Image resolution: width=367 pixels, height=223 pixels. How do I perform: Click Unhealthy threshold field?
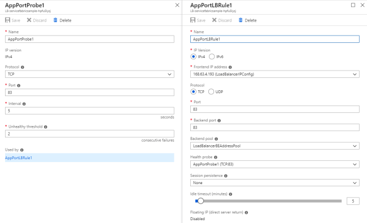90,134
